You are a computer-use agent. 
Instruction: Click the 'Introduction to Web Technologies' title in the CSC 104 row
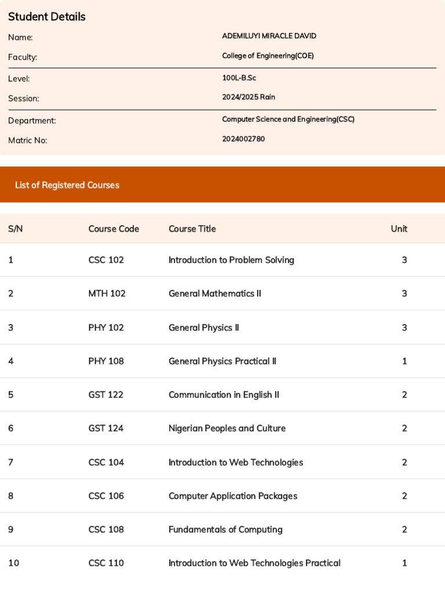[236, 463]
